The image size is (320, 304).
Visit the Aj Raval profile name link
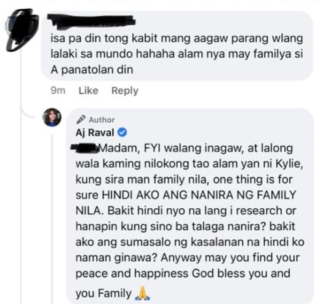[x=95, y=133]
